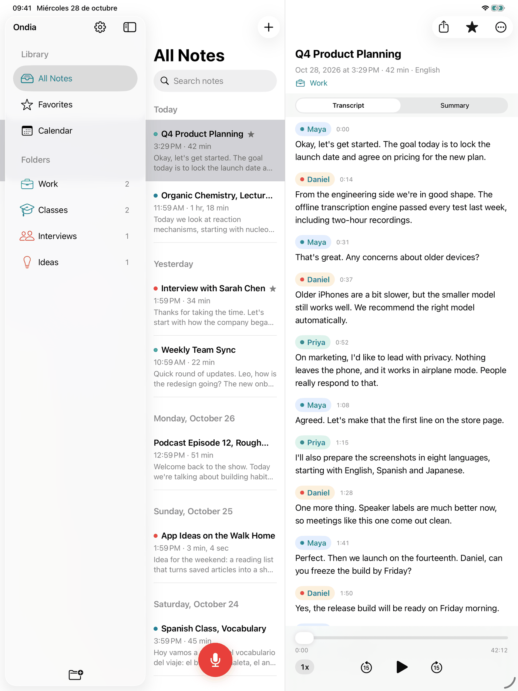
Task: Open Spanish Class, Vocabulary note
Action: click(215, 645)
